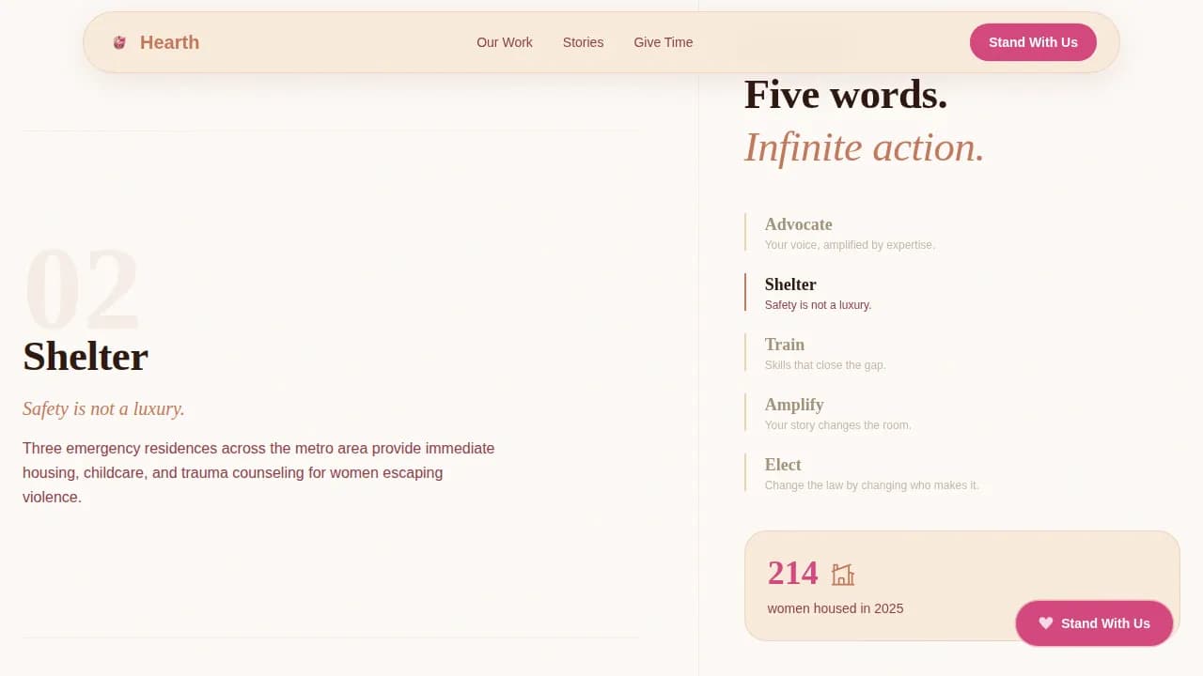Click the floating Stand With Us button
The height and width of the screenshot is (676, 1203).
(1094, 622)
